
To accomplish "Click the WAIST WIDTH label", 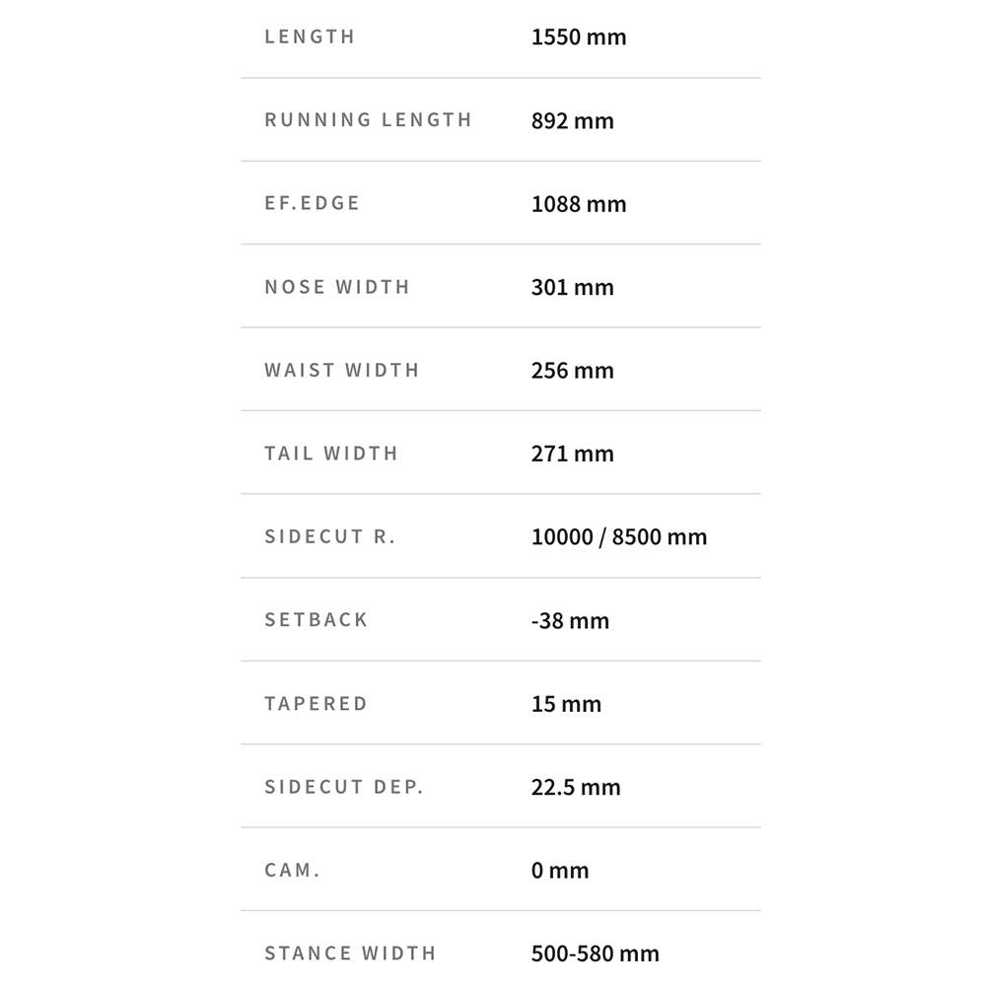I will coord(342,371).
